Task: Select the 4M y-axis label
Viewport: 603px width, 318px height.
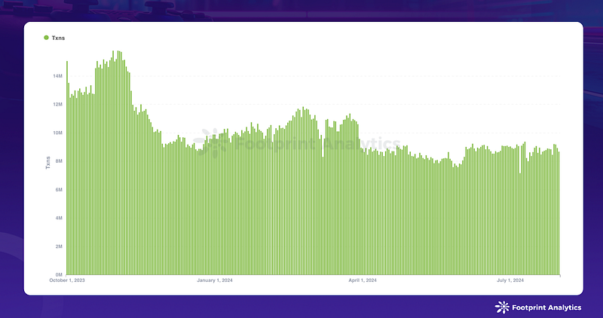Action: pos(60,218)
